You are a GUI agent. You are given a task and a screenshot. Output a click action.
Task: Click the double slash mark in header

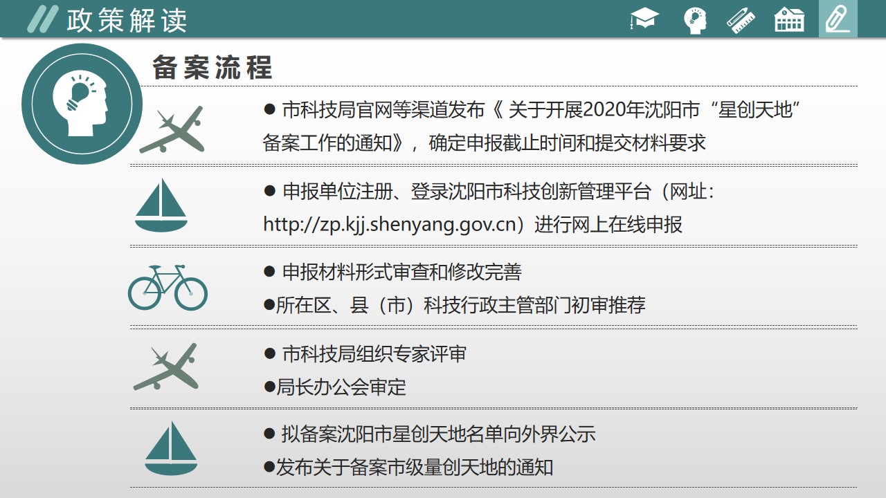click(43, 19)
